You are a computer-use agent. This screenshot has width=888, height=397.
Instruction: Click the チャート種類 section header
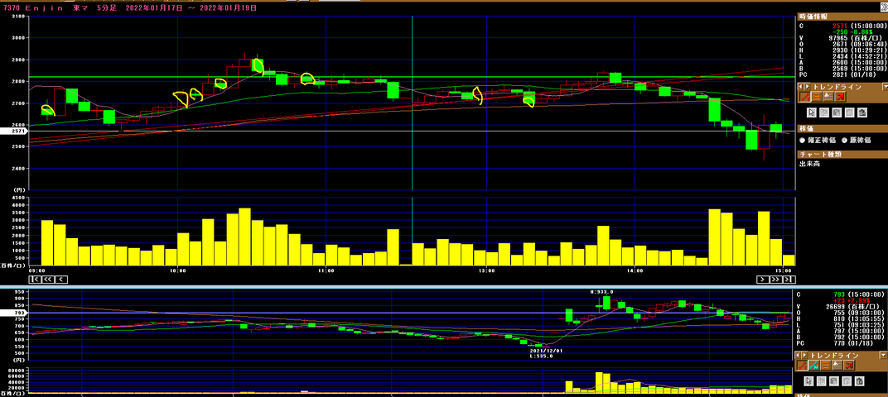coord(842,155)
